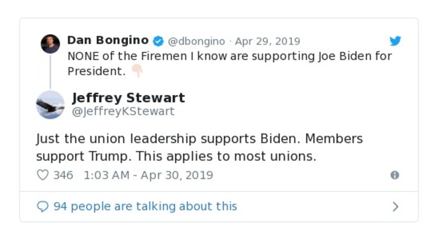The height and width of the screenshot is (243, 438).
Task: Open the 1:03 AM - Apr 30, 2019 timestamp
Action: (x=148, y=175)
